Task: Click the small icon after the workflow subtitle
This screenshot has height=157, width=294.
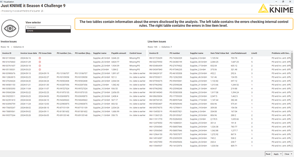Action: click(x=42, y=11)
